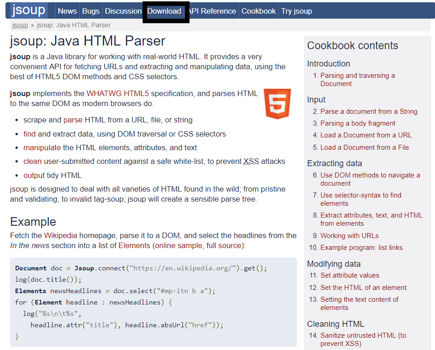Click the 'clean' link
The width and height of the screenshot is (435, 350).
(x=32, y=161)
